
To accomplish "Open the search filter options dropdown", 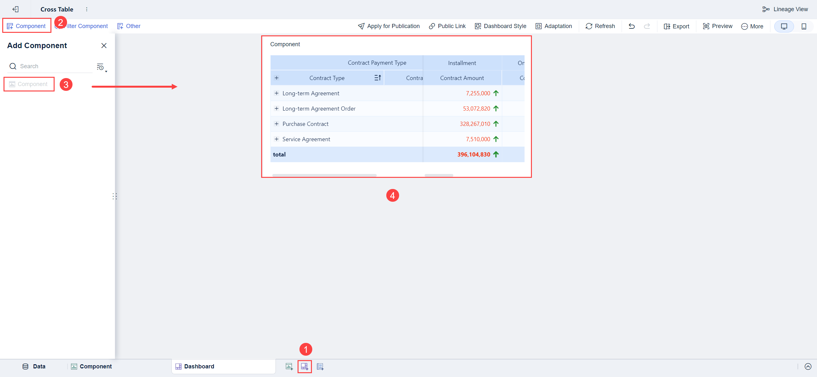I will (102, 67).
